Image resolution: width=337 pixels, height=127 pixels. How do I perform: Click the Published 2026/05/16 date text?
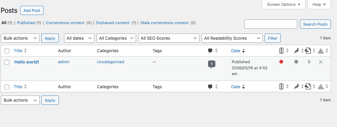[x=249, y=68]
